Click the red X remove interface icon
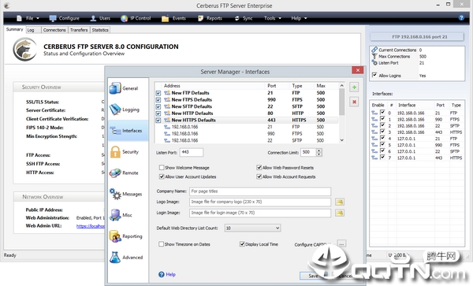The image size is (473, 286). coord(354,102)
